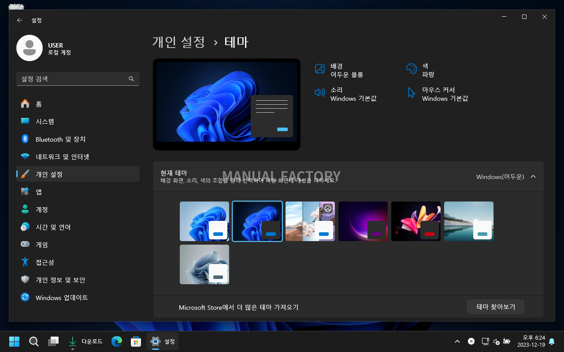Open 다운로드 app on taskbar

85,341
